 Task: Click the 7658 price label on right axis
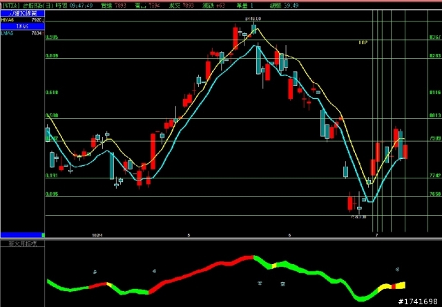coord(435,194)
